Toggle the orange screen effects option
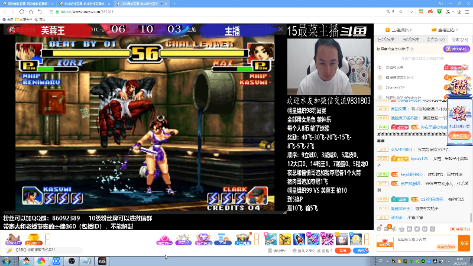The width and height of the screenshot is (473, 266). (x=461, y=229)
